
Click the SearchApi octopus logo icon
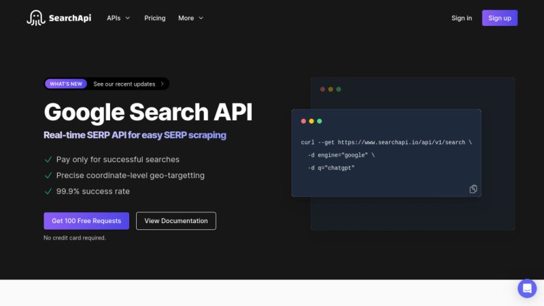pos(35,18)
